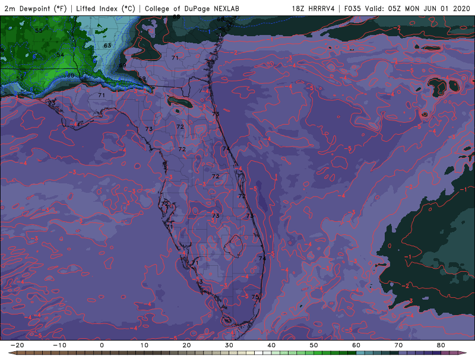Click the 40 label on the color scale

point(271,345)
